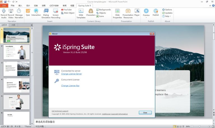Open Icons content library

point(100,16)
